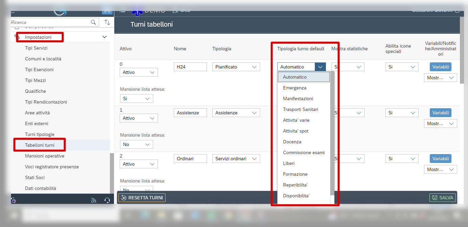Open Abilita icone speciali dropdown in first row
Viewport: 468px width, 227px height.
coord(402,67)
